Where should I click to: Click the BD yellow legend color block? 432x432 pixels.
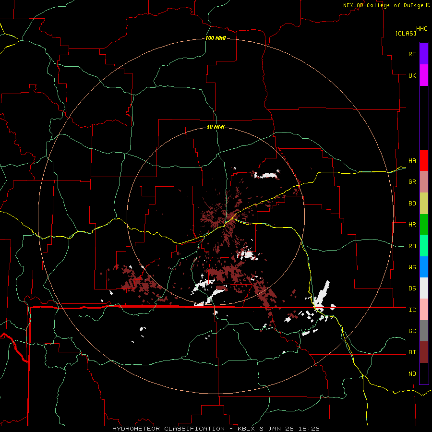424,203
